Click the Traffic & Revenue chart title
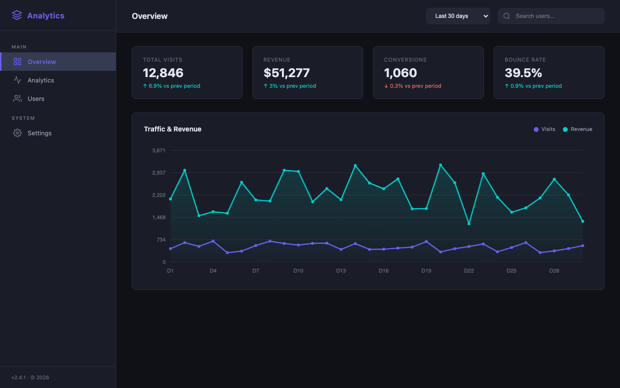 (x=172, y=129)
